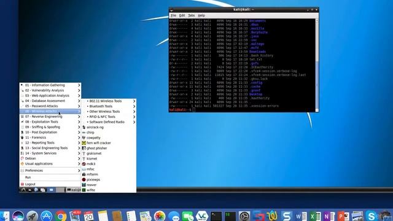This screenshot has width=393, height=221.
Task: Click the terminal prompt input line
Action: [242, 110]
